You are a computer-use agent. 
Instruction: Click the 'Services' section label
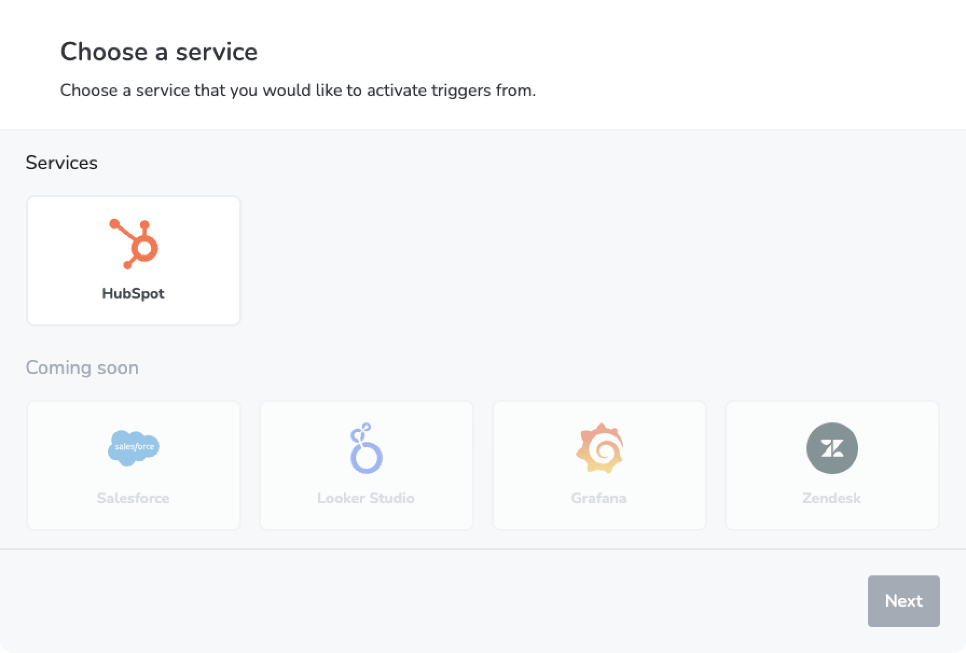click(x=61, y=163)
